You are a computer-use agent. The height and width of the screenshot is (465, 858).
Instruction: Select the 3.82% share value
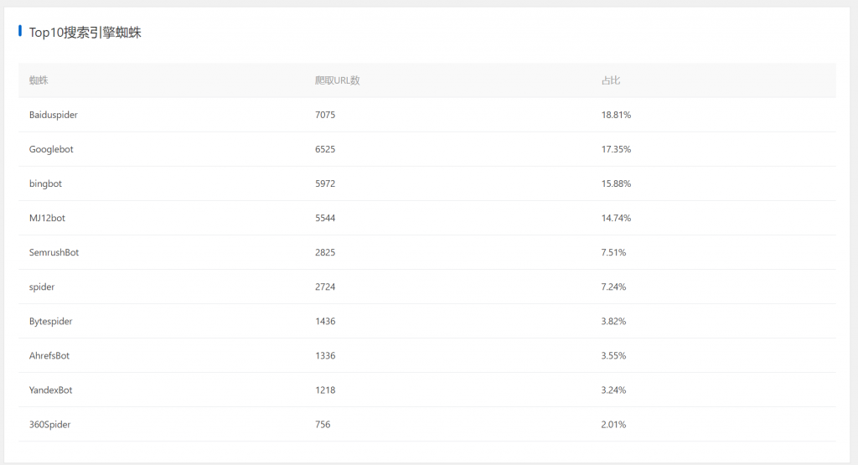613,321
